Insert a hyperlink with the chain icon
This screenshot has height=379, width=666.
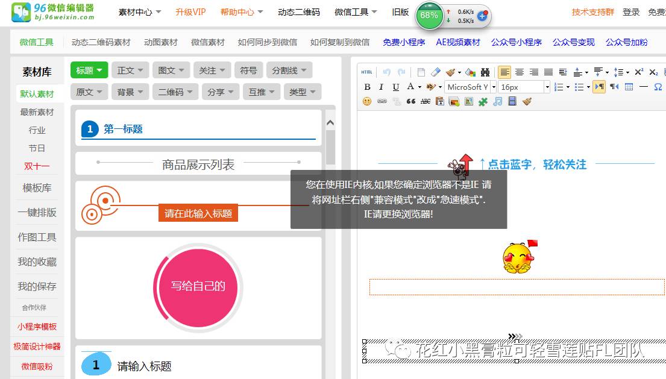coord(381,101)
